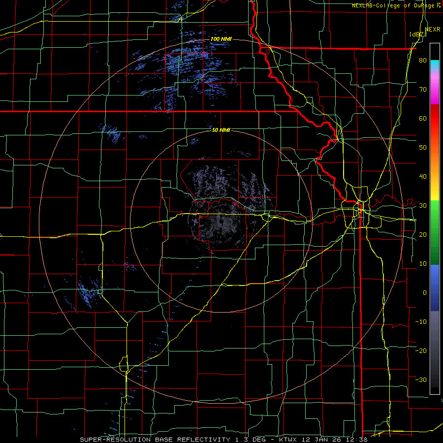The height and width of the screenshot is (443, 443).
Task: Click the radar site center dot
Action: coord(221,221)
